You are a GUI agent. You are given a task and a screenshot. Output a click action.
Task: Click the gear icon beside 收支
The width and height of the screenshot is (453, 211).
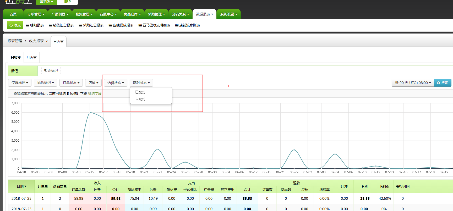click(x=11, y=25)
